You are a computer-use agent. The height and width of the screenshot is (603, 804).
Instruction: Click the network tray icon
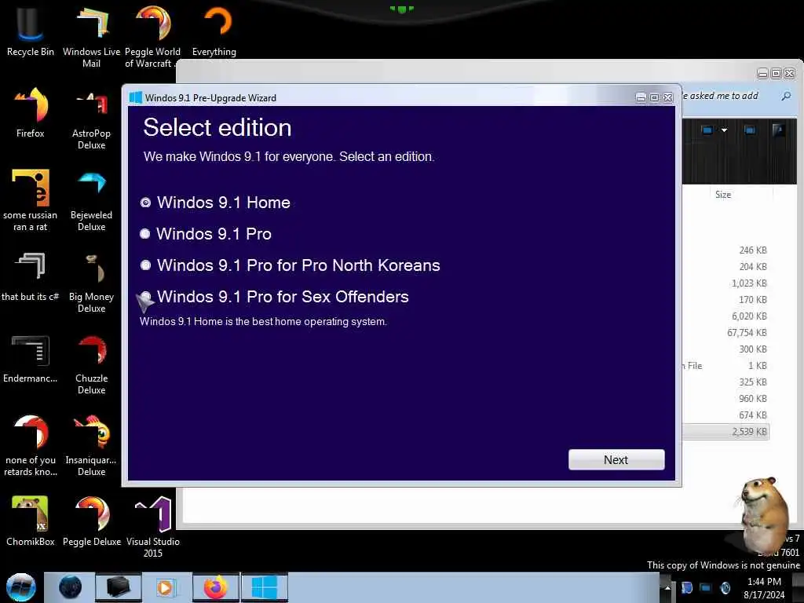point(706,587)
